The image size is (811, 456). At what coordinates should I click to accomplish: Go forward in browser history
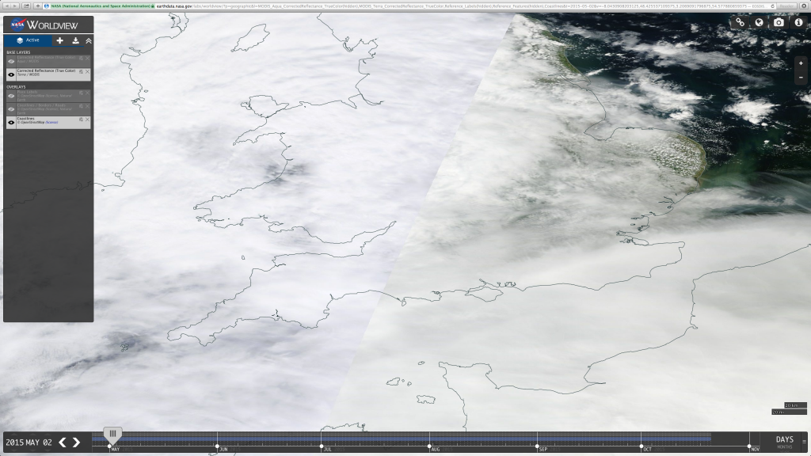click(16, 6)
